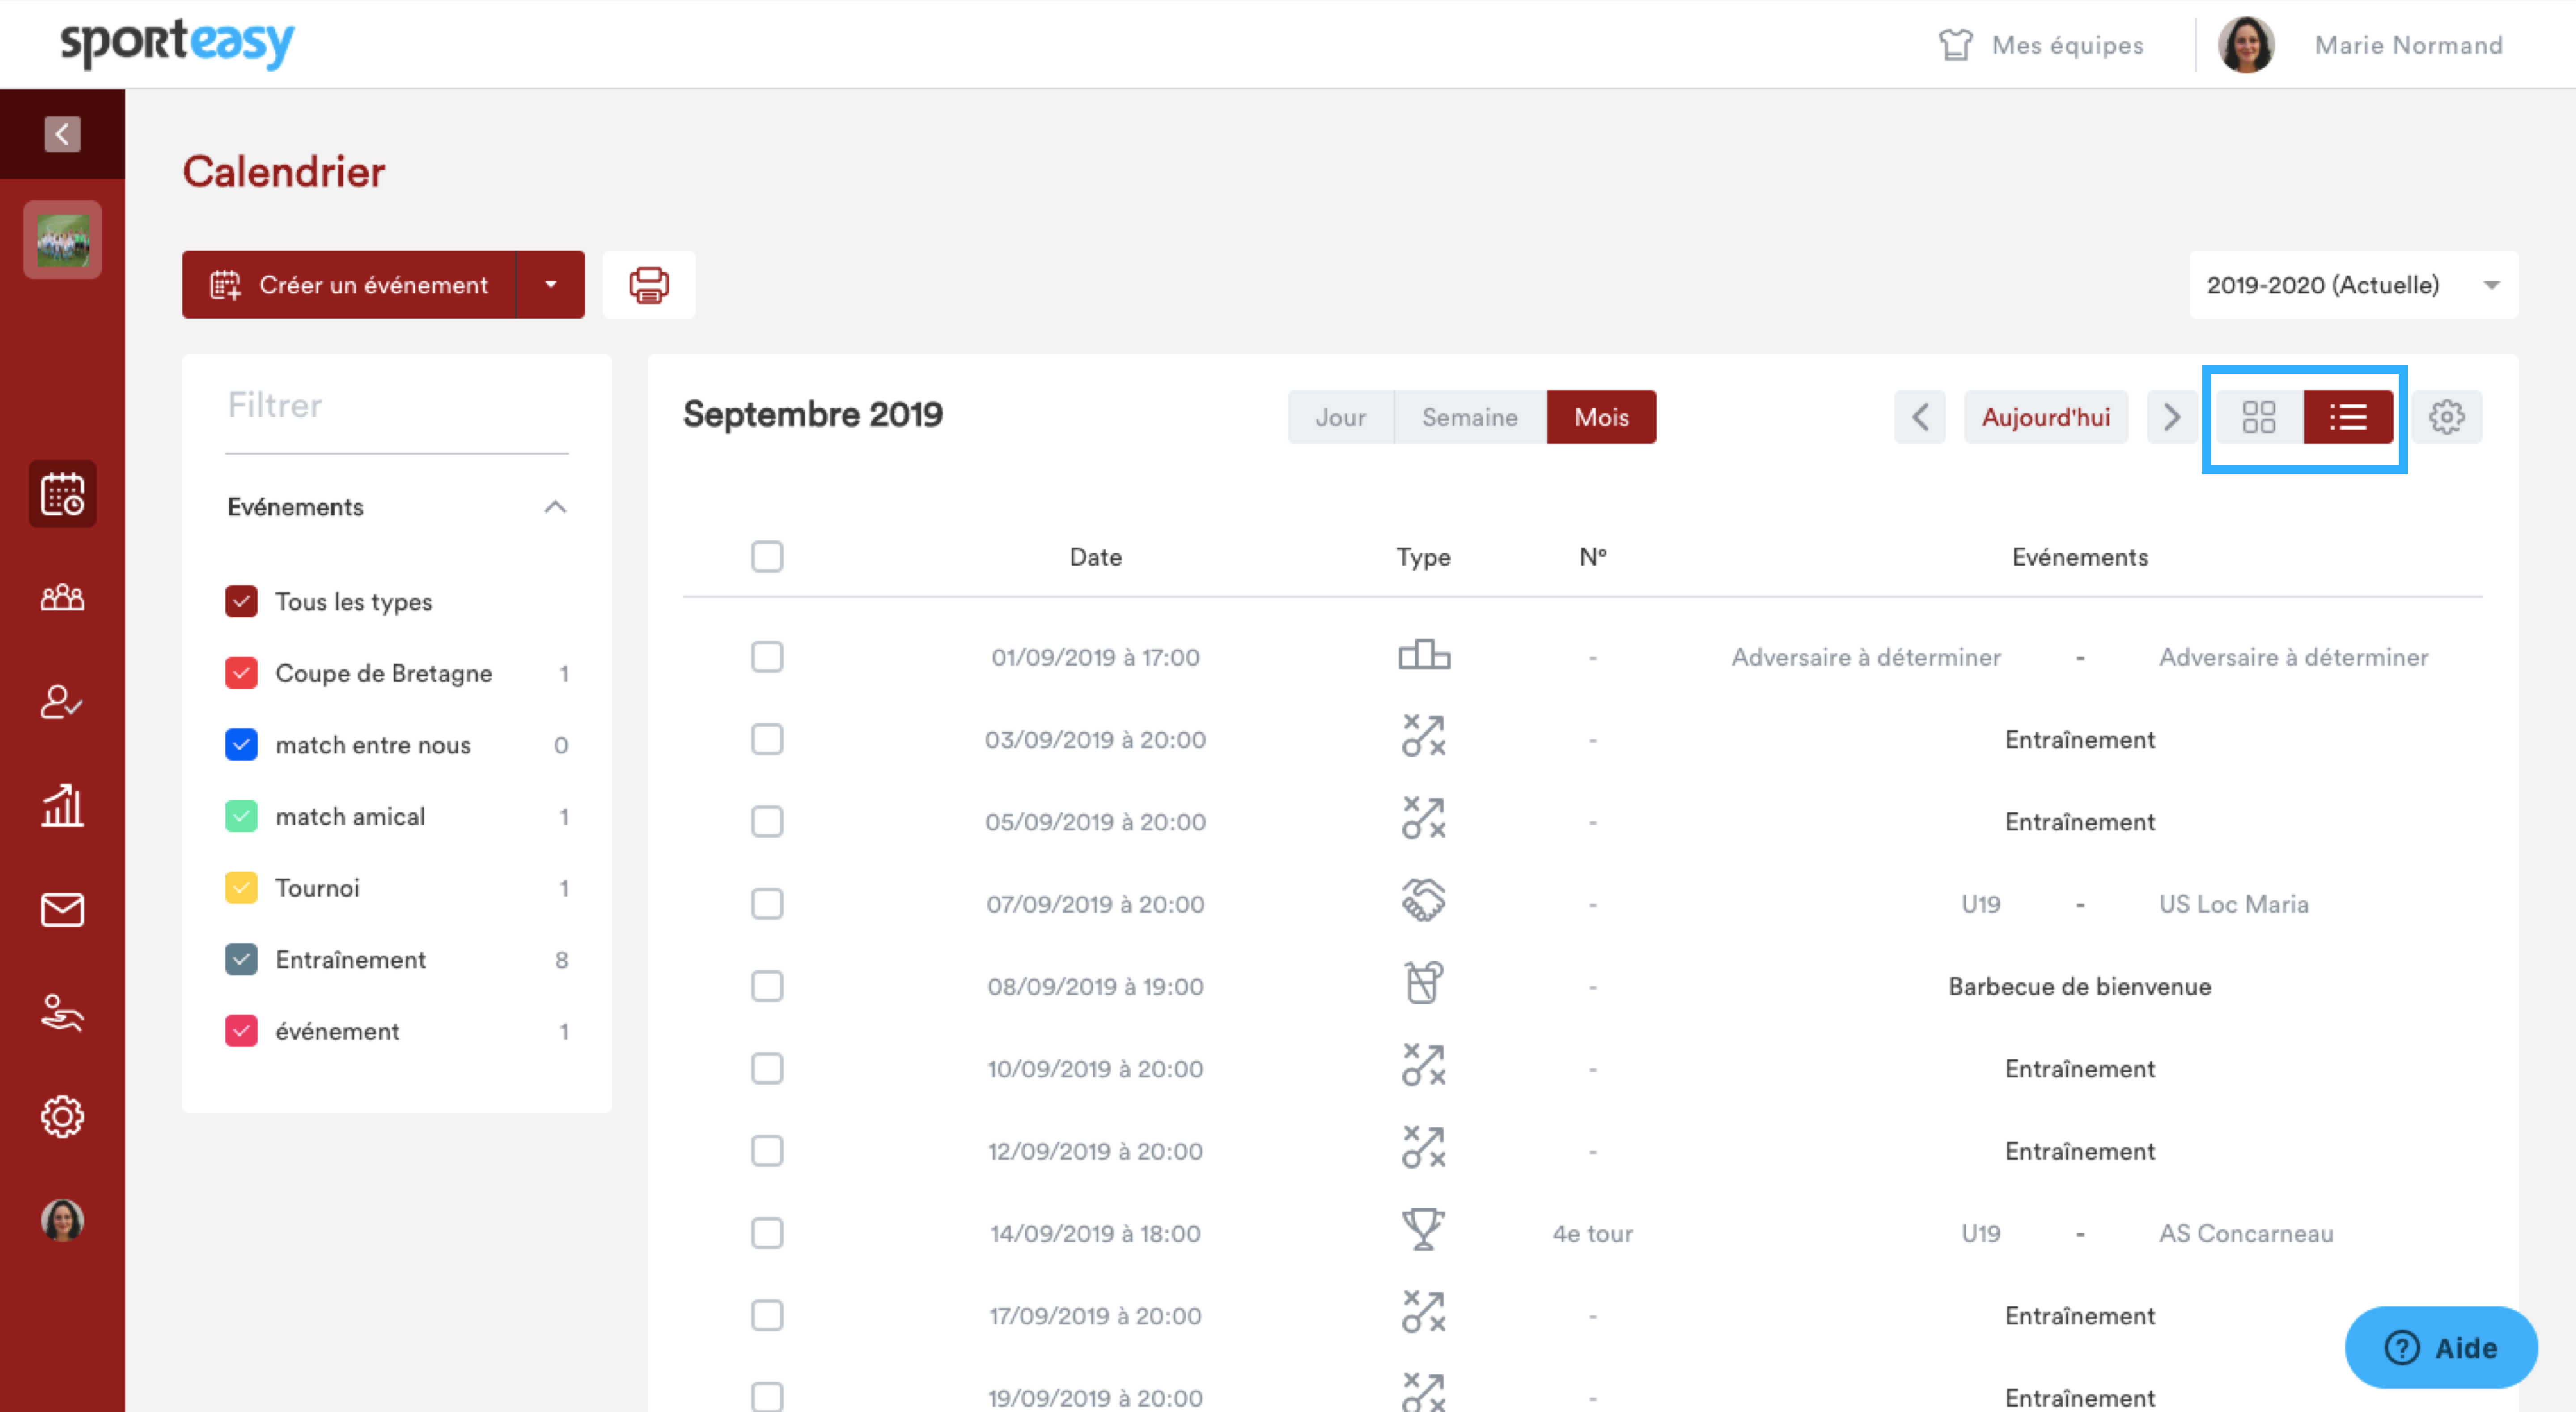Image resolution: width=2576 pixels, height=1412 pixels.
Task: Click the Aide help button
Action: click(2441, 1348)
